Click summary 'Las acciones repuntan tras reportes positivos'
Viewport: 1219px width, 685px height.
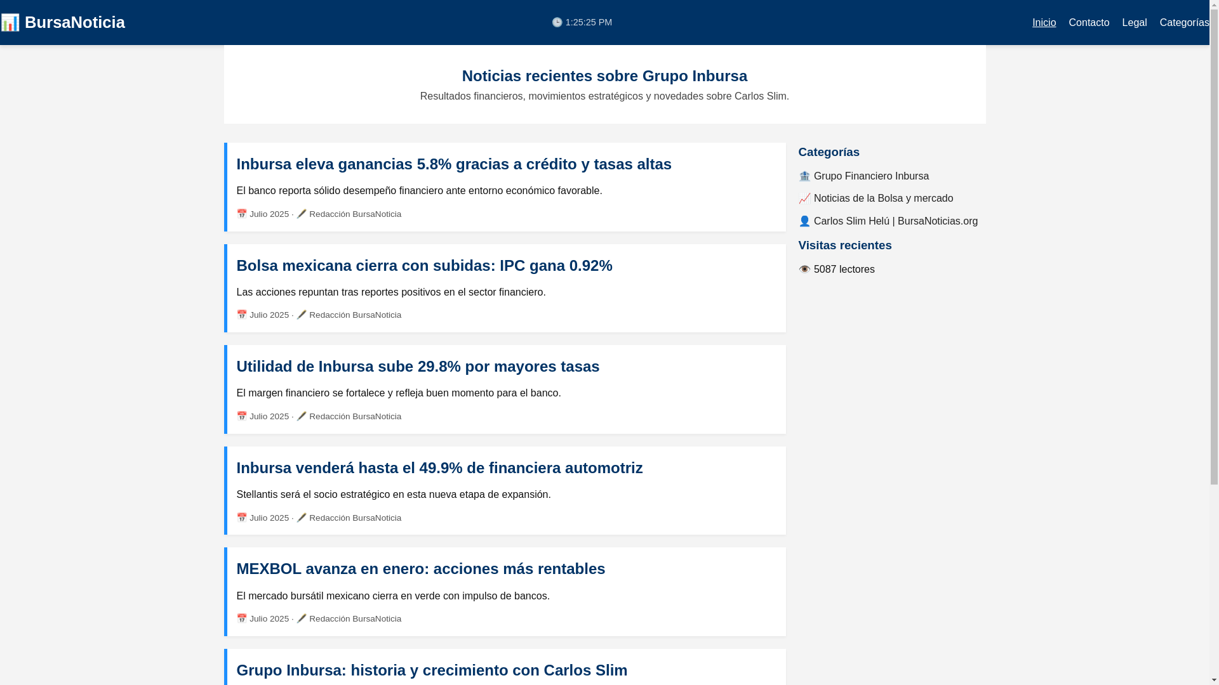390,292
